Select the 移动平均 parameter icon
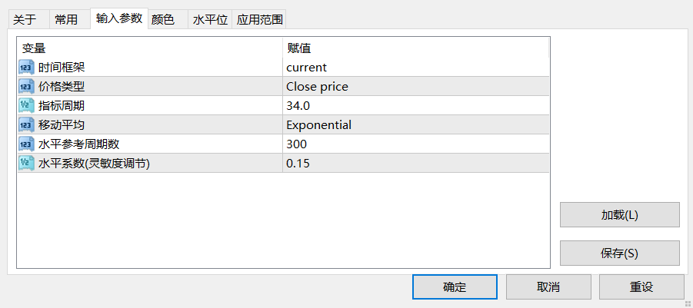693x308 pixels. click(26, 125)
